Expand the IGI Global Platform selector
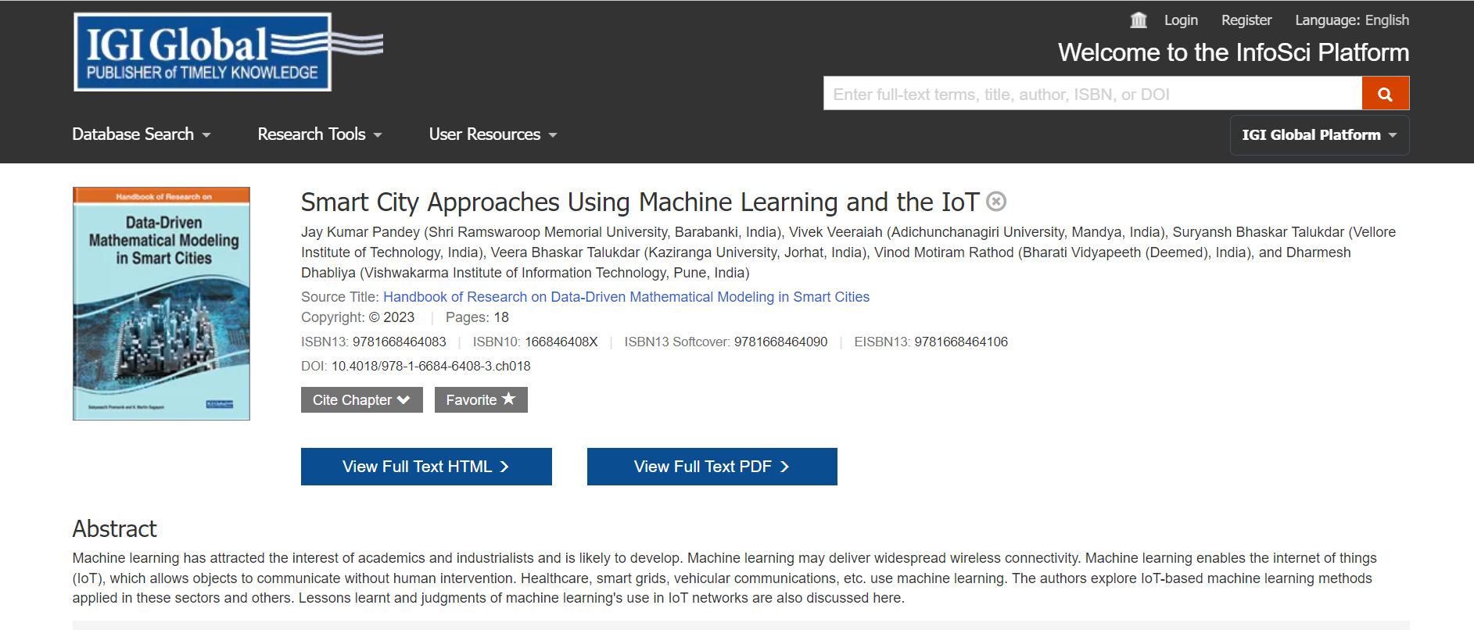1474x630 pixels. [1319, 135]
